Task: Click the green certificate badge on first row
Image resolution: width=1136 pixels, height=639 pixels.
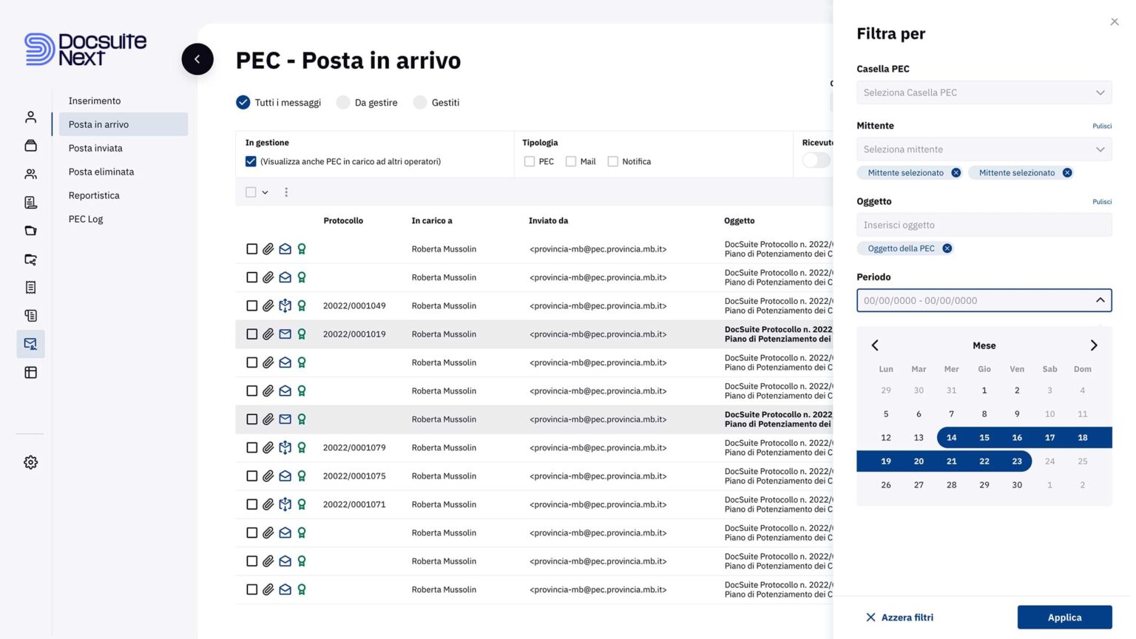Action: [x=301, y=248]
